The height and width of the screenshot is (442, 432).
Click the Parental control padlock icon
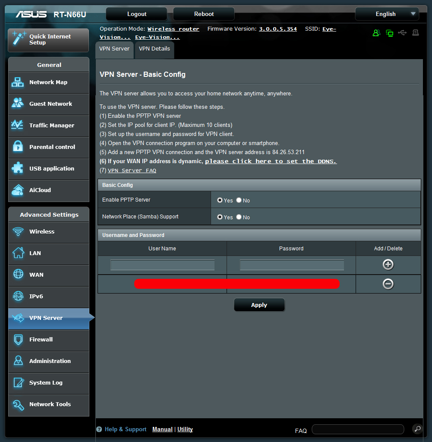(x=18, y=147)
